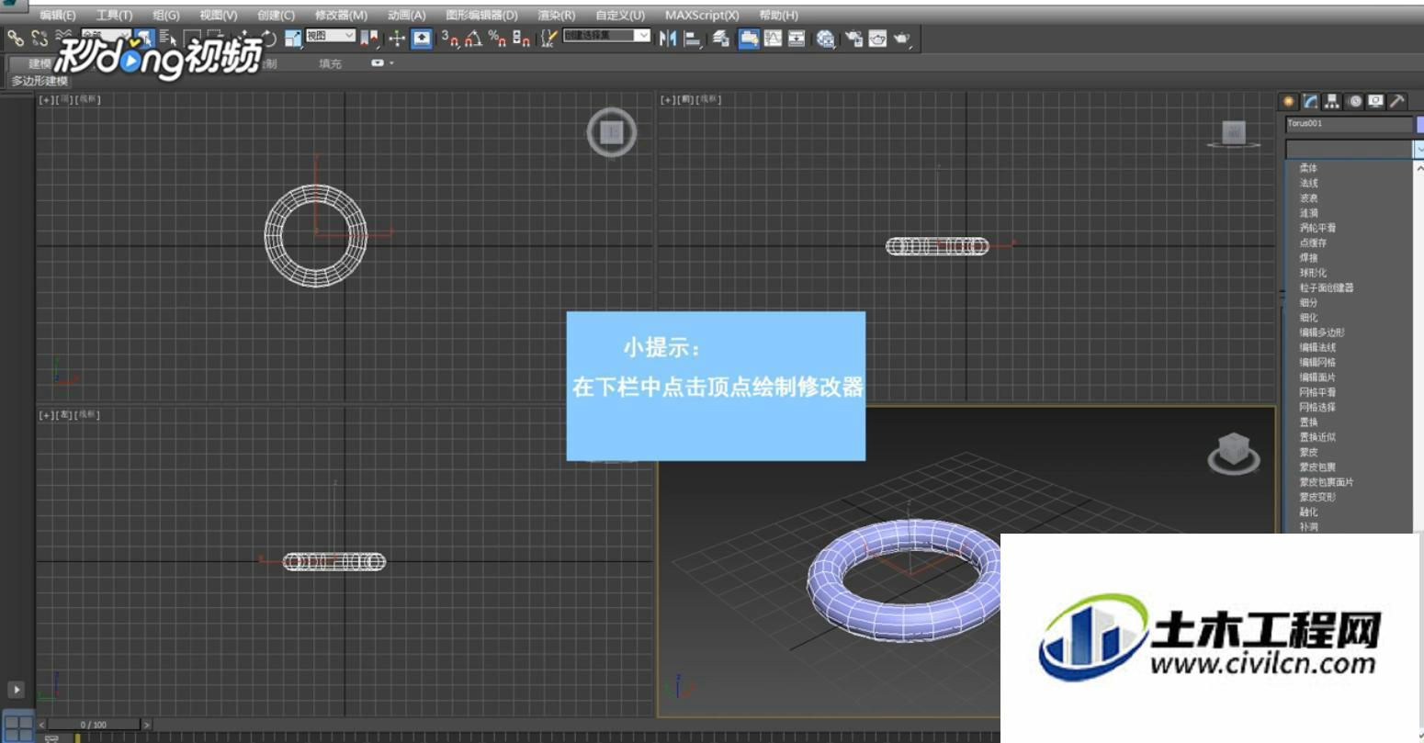
Task: Click the Use Pivot Point Center icon
Action: (x=368, y=38)
